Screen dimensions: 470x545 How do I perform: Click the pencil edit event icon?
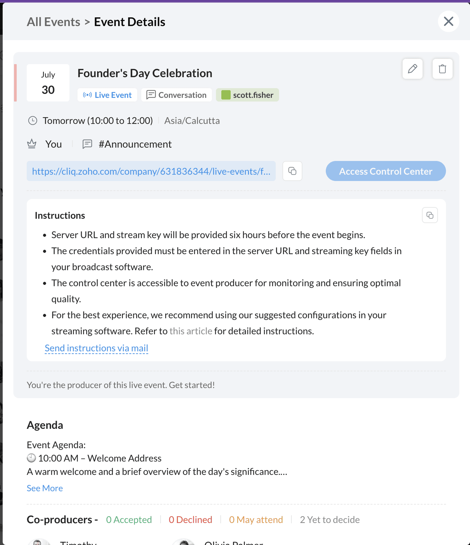413,69
